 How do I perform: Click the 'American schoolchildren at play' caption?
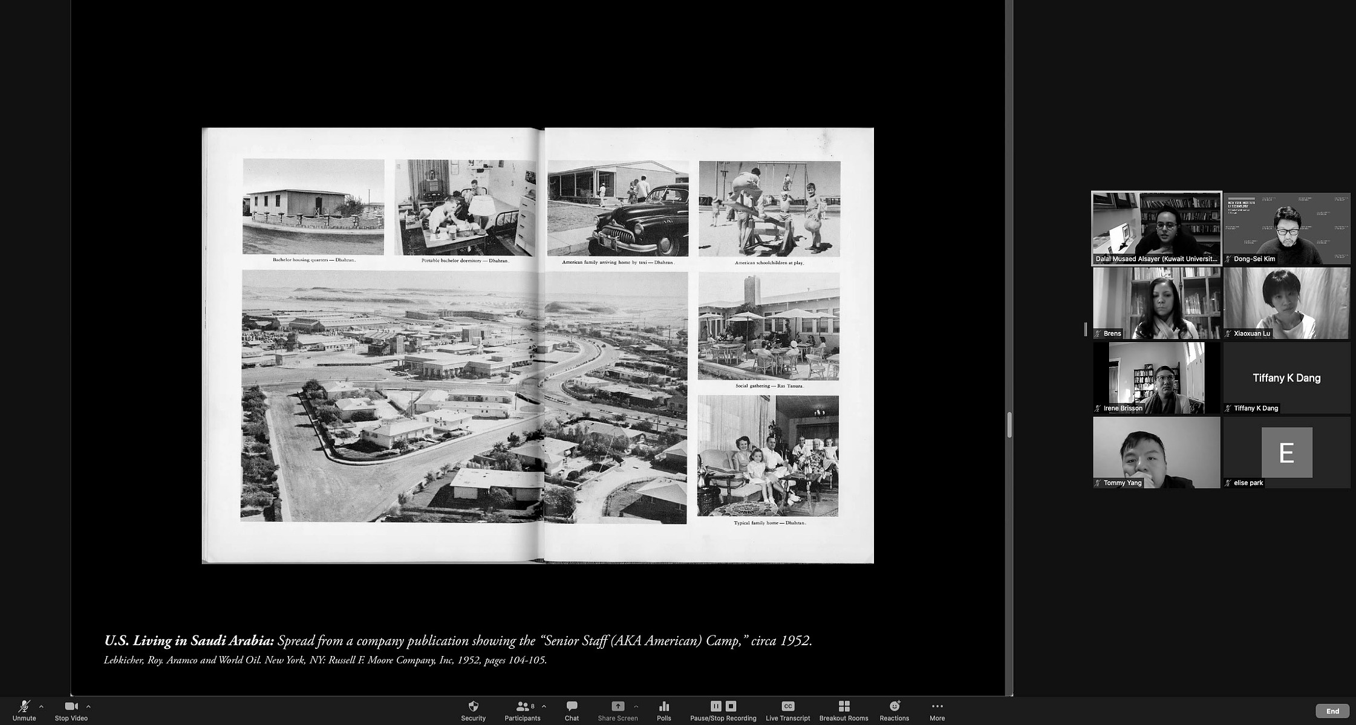pos(769,263)
